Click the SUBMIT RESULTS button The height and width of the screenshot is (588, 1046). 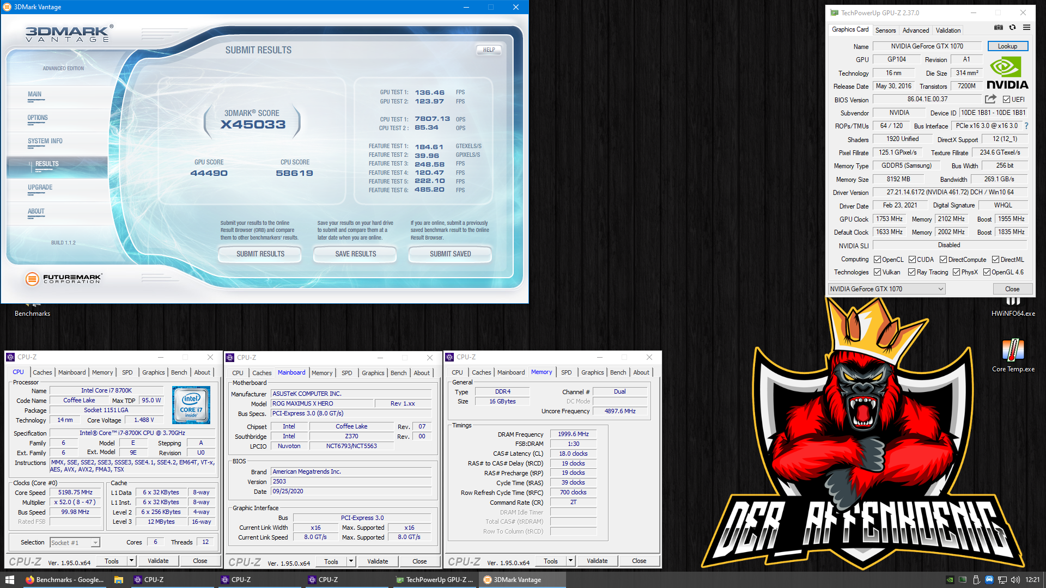click(260, 254)
